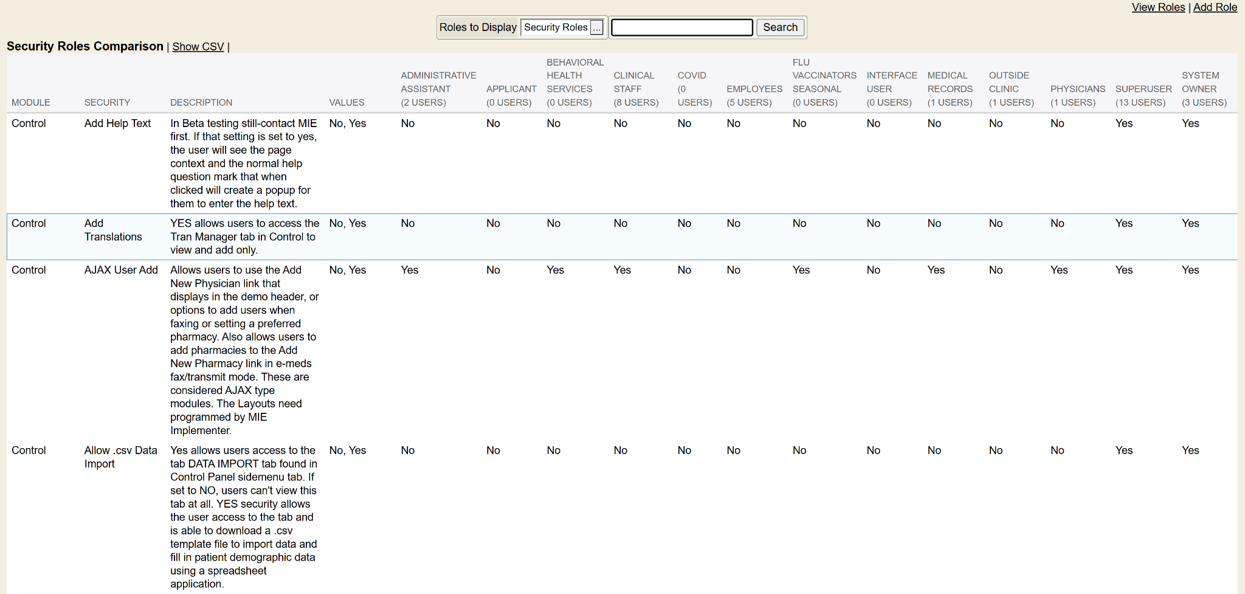The width and height of the screenshot is (1245, 594).
Task: Expand the Roles to Display selector
Action: pos(556,27)
